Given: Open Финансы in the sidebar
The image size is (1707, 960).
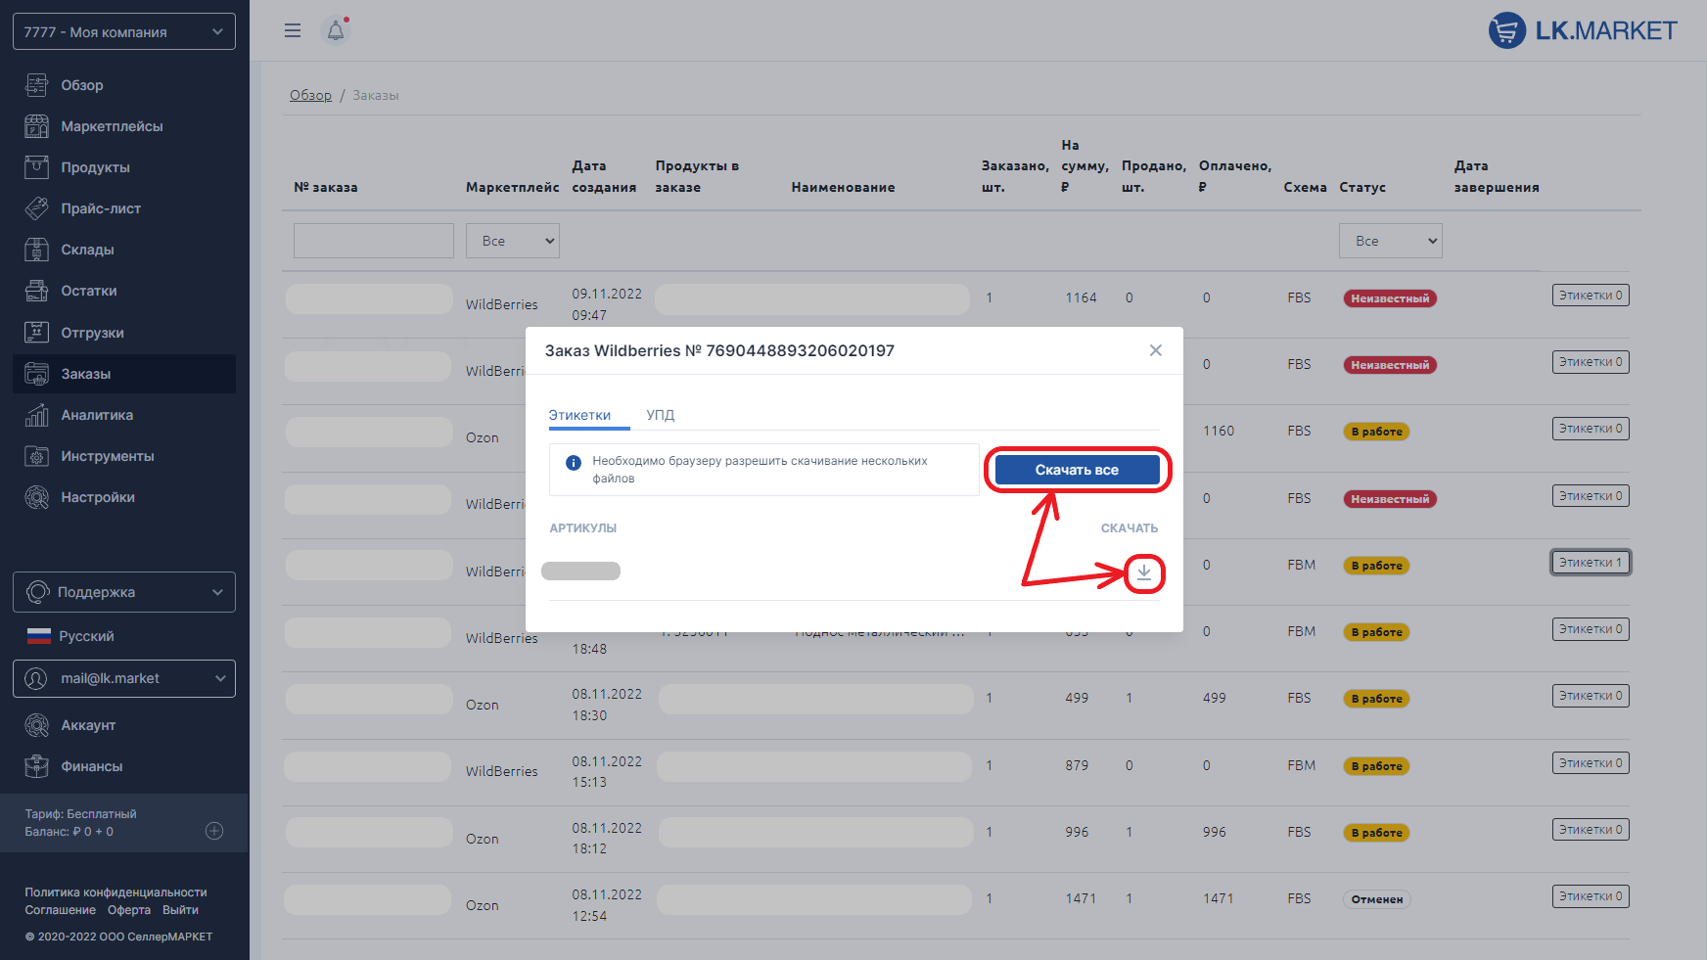Looking at the screenshot, I should [x=92, y=766].
